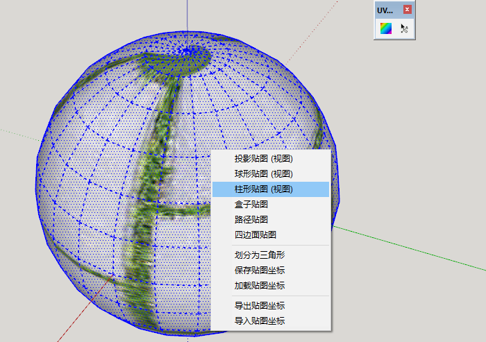Click the UV toolbar title bar
Image resolution: width=486 pixels, height=342 pixels.
[x=387, y=10]
